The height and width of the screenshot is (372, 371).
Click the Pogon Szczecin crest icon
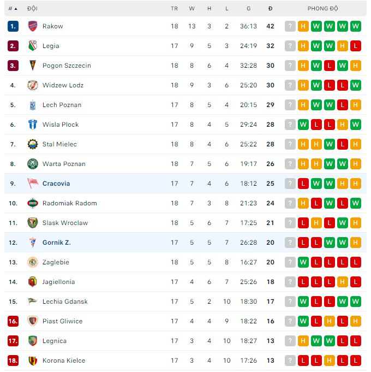pyautogui.click(x=32, y=66)
